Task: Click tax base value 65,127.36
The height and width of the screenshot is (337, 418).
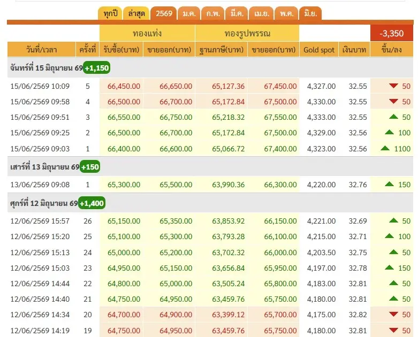Action: pos(228,86)
